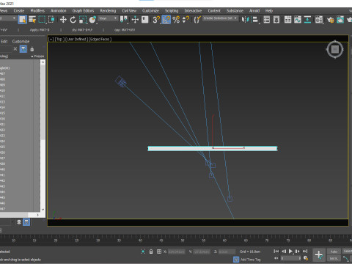This screenshot has height=264, width=352.
Task: Toggle the Layer Explorer icon
Action: point(276,20)
